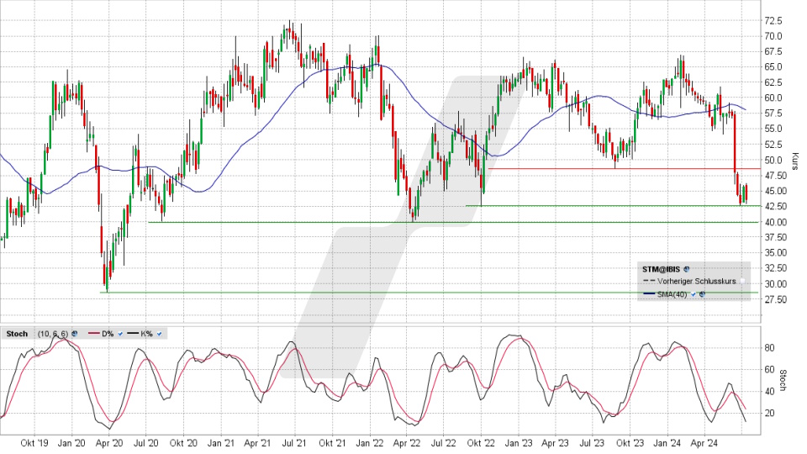
Task: Click the Okt '22 date label
Action: pyautogui.click(x=481, y=443)
